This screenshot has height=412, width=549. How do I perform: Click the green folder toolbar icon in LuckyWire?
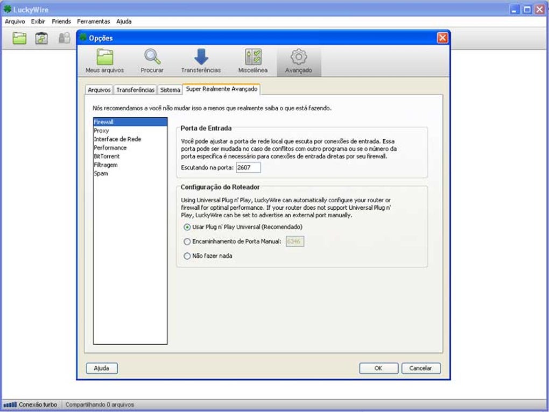(x=19, y=38)
